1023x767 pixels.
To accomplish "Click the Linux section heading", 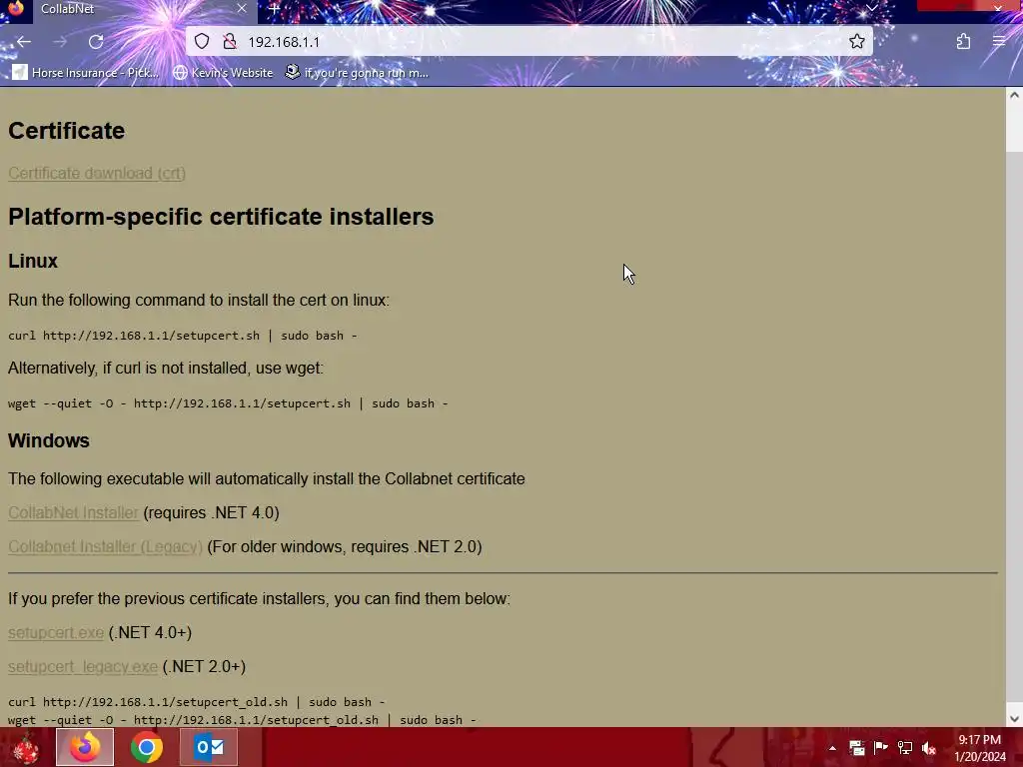I will click(33, 261).
